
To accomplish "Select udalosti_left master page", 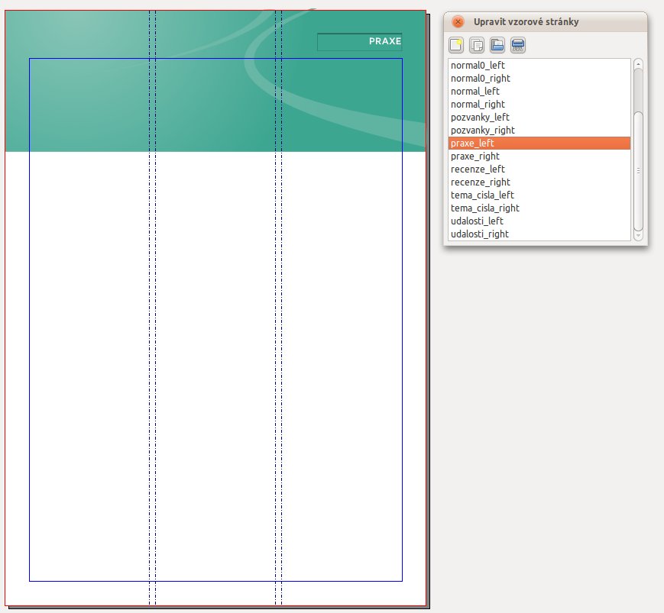I will point(539,221).
